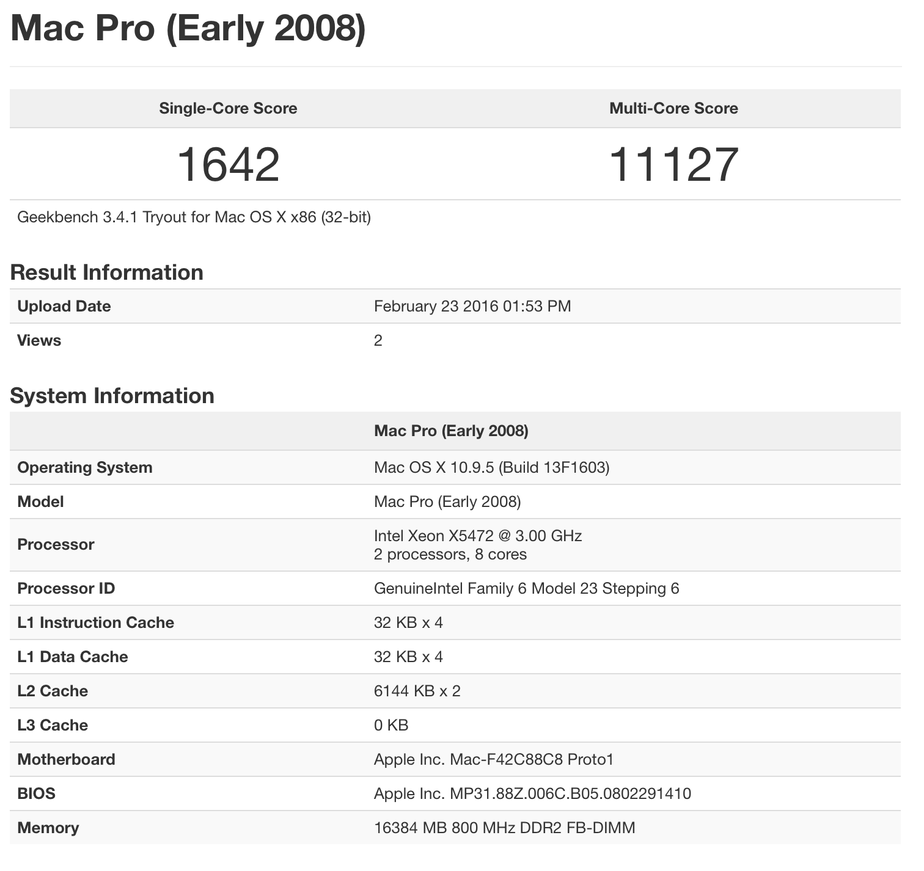
Task: Click the Intel Xeon X5472 processor value
Action: click(477, 536)
